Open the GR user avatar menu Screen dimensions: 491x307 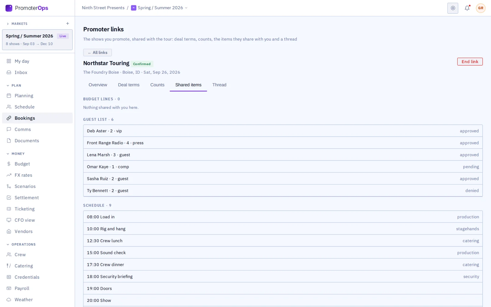pyautogui.click(x=481, y=8)
